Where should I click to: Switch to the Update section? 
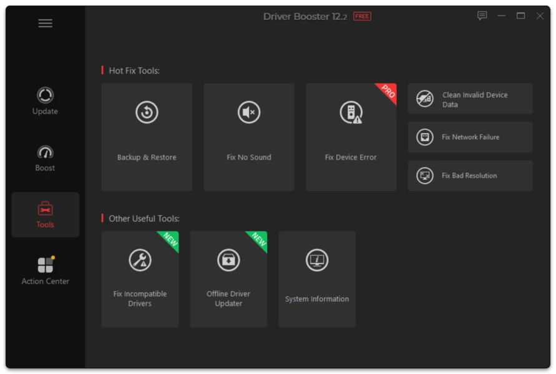45,101
